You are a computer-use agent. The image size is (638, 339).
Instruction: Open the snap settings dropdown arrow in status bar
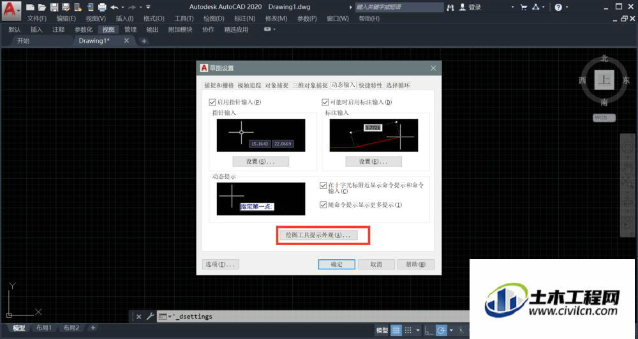(x=417, y=331)
